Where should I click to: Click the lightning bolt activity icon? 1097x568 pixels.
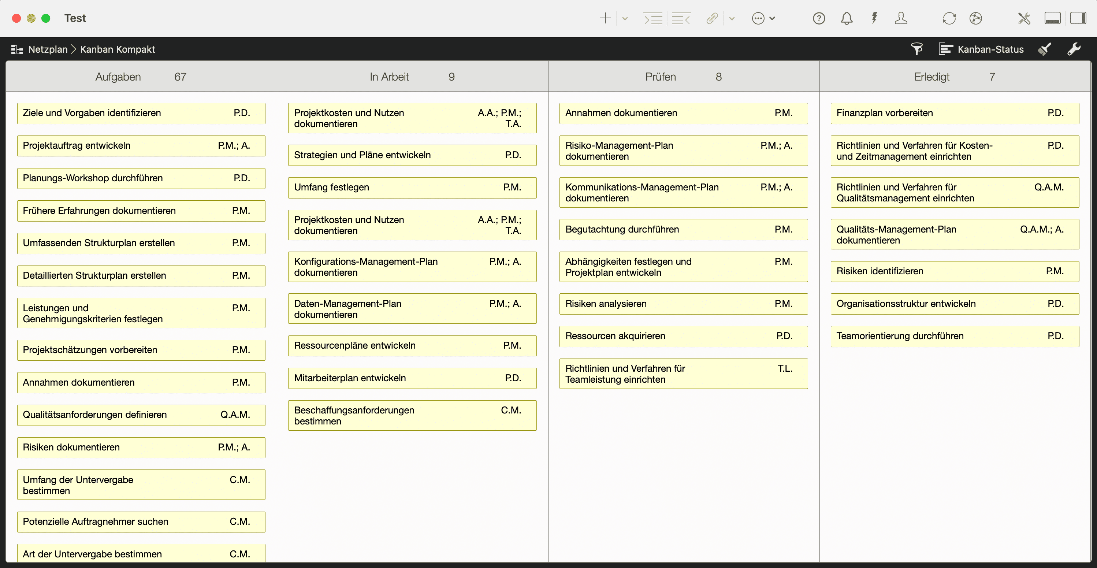coord(874,18)
